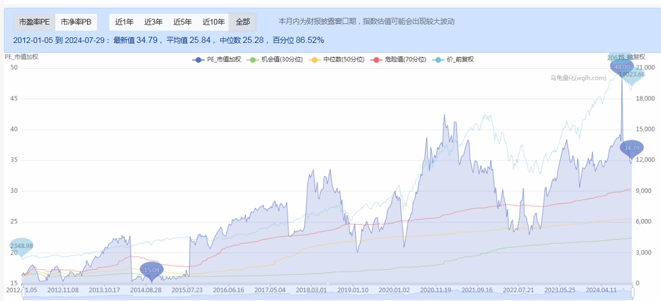Click the 平均值 25.84 statistic
661x301 pixels.
tap(189, 41)
